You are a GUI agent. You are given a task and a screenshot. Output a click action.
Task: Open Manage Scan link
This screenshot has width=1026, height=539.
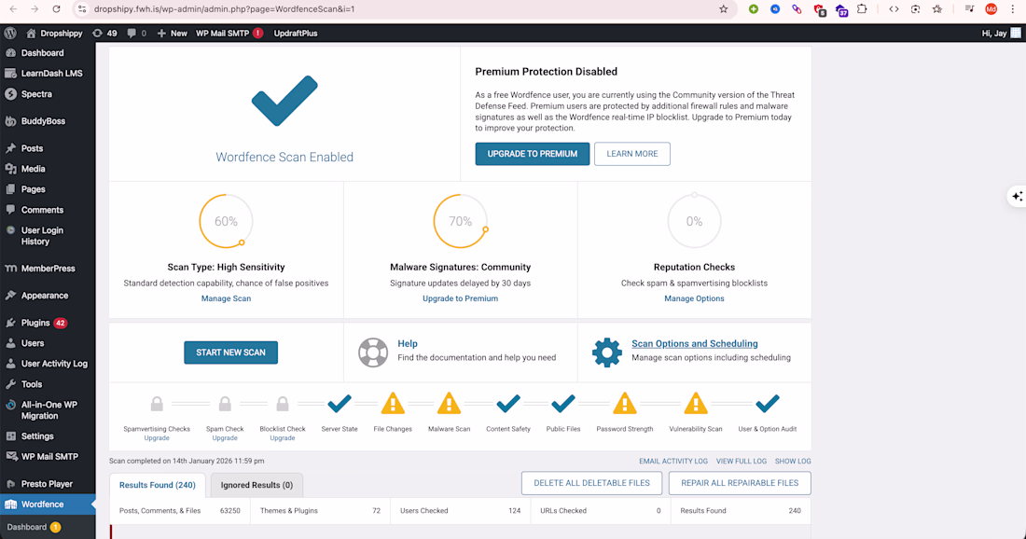(226, 298)
